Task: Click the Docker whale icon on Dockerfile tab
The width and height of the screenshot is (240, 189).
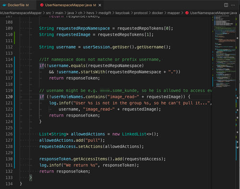Action: click(4, 5)
